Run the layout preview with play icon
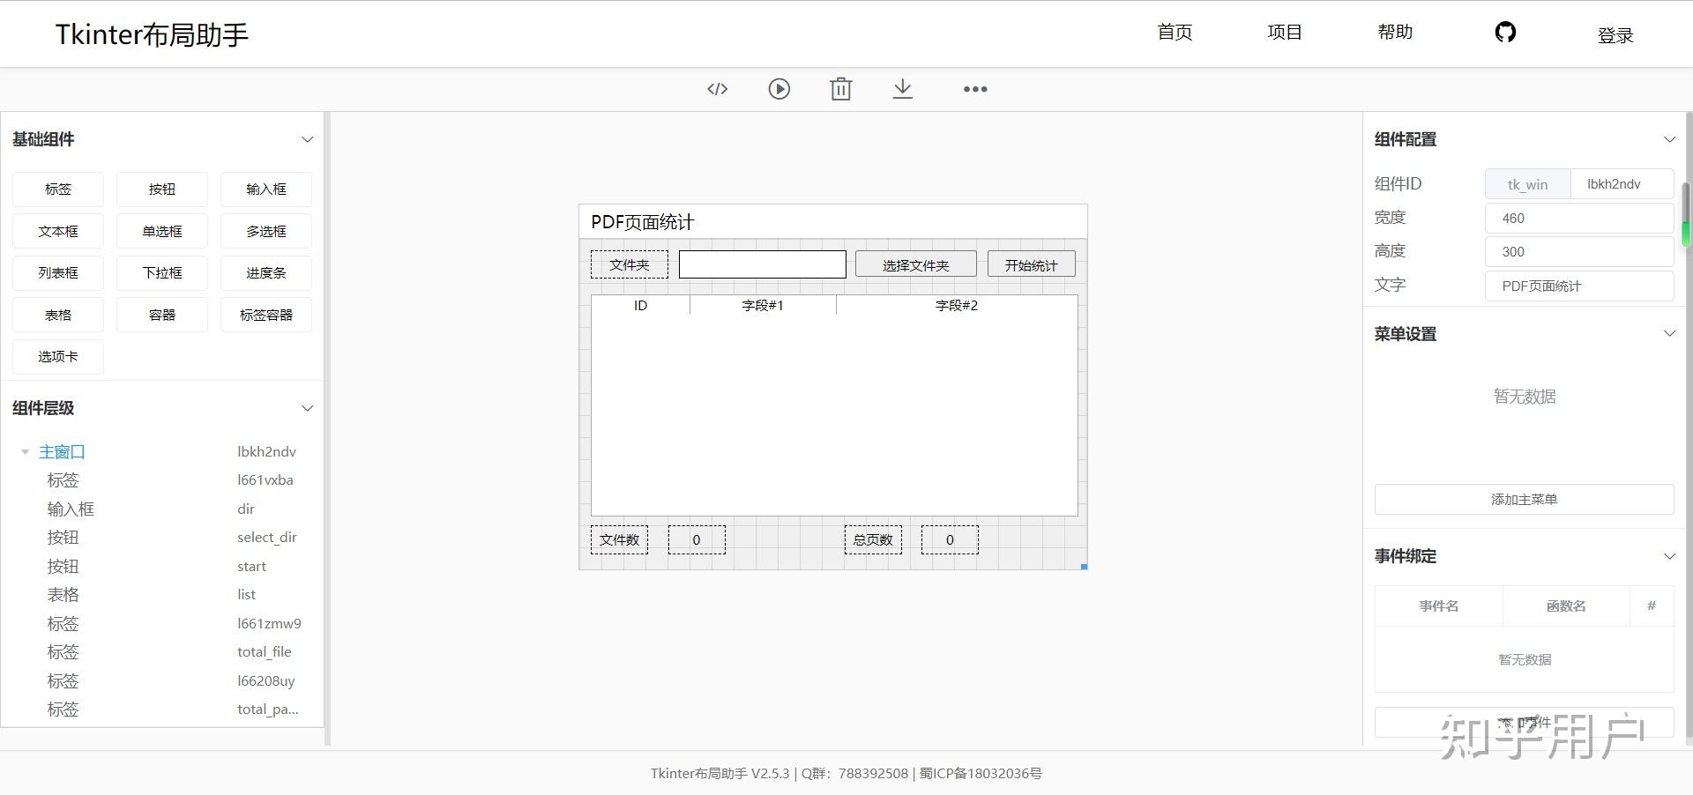Screen dimensions: 1693x795 pyautogui.click(x=779, y=88)
